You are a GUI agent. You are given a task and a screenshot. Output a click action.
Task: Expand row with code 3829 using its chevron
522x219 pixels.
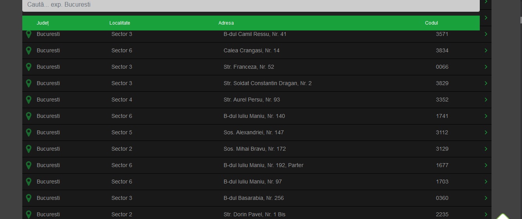pos(486,83)
